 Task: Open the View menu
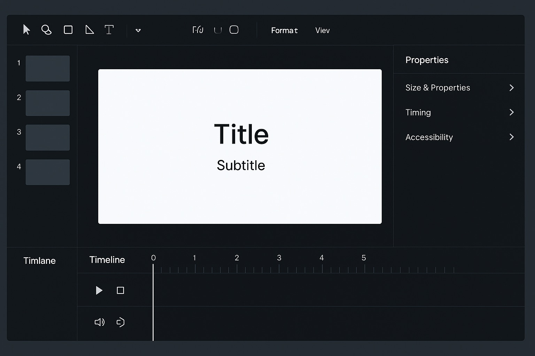(322, 31)
